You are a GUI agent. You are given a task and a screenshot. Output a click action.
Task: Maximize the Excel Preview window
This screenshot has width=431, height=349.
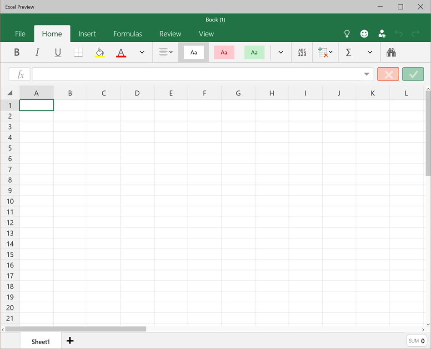(x=401, y=7)
